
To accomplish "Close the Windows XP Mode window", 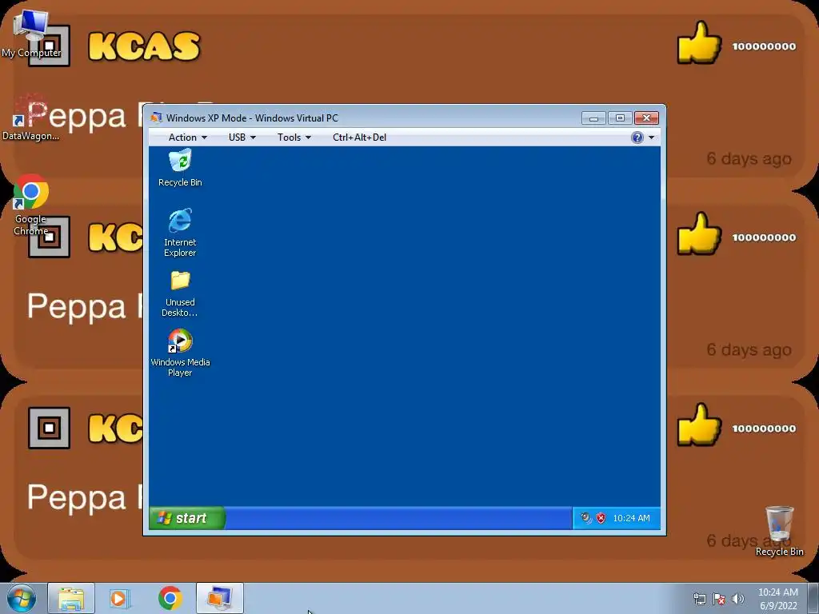I will coord(646,118).
